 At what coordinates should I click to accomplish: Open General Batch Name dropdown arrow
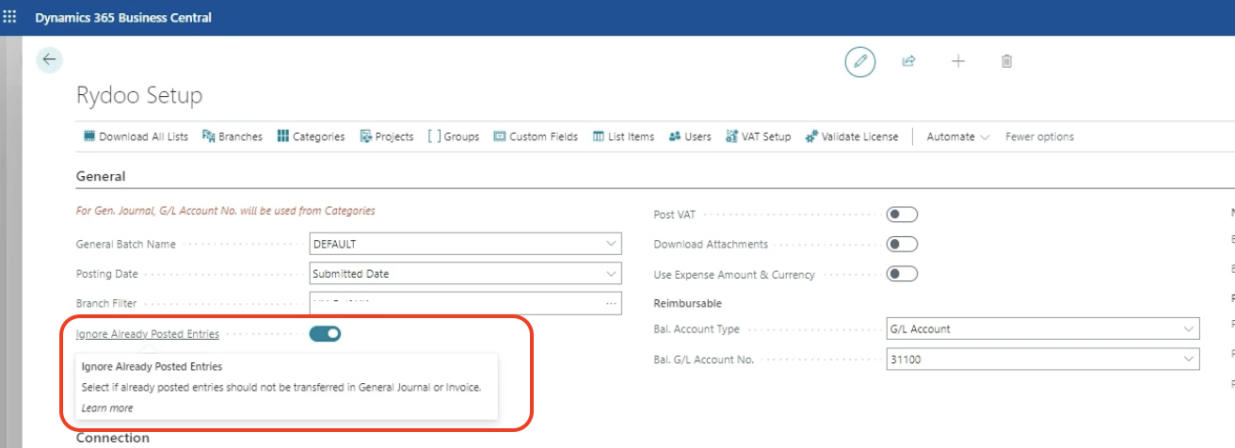pos(611,244)
